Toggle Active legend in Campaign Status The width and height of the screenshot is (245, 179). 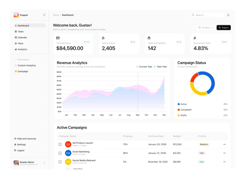[182, 104]
